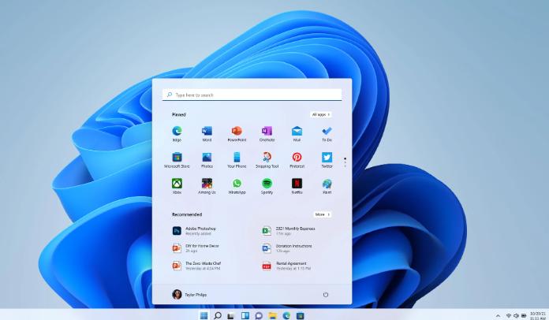
Task: Open the Edge browser from pinned apps
Action: coord(177,133)
